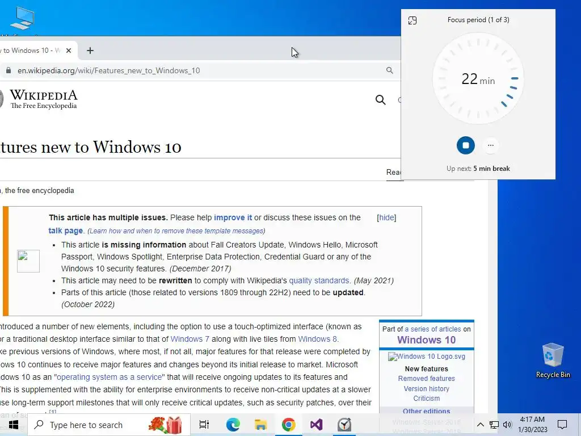Screen dimensions: 581x436
Task: Stop the focus session timer
Action: click(x=465, y=145)
